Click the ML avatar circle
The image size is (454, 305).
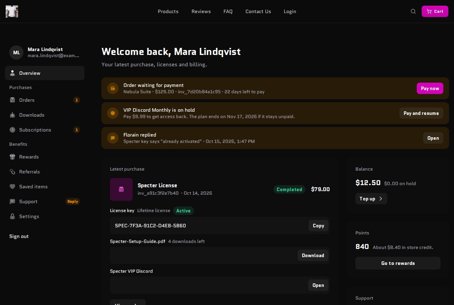click(16, 52)
